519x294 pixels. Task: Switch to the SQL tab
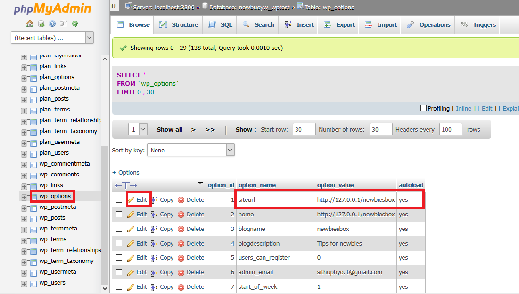220,24
